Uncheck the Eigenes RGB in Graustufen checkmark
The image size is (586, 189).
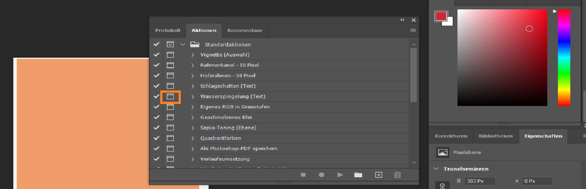pyautogui.click(x=157, y=107)
